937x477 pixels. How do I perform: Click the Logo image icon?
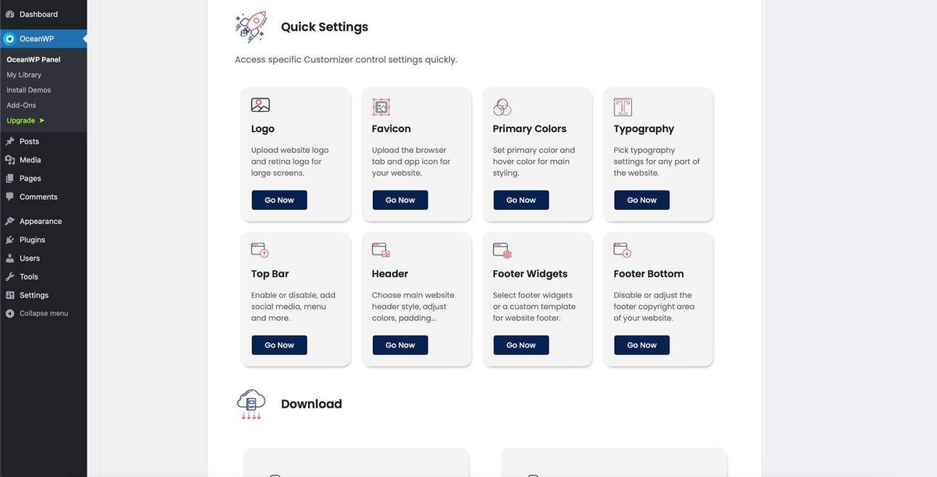pyautogui.click(x=260, y=104)
